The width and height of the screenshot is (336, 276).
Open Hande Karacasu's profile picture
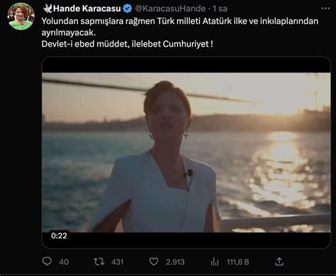point(21,16)
